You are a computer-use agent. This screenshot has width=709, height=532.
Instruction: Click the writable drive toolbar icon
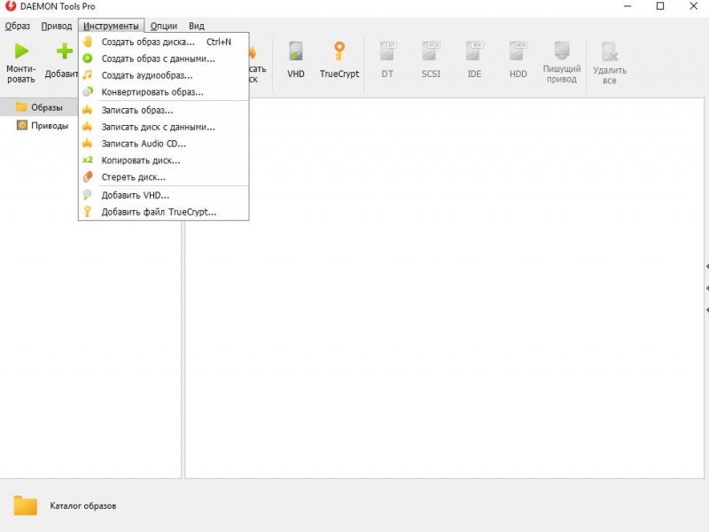562,51
